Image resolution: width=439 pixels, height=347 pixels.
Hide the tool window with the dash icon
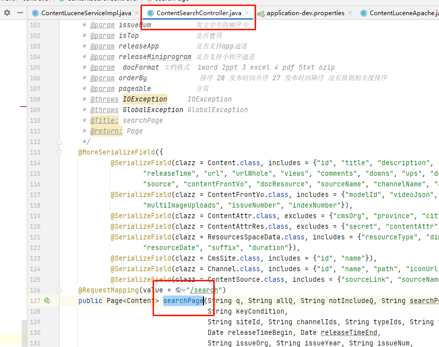20,13
